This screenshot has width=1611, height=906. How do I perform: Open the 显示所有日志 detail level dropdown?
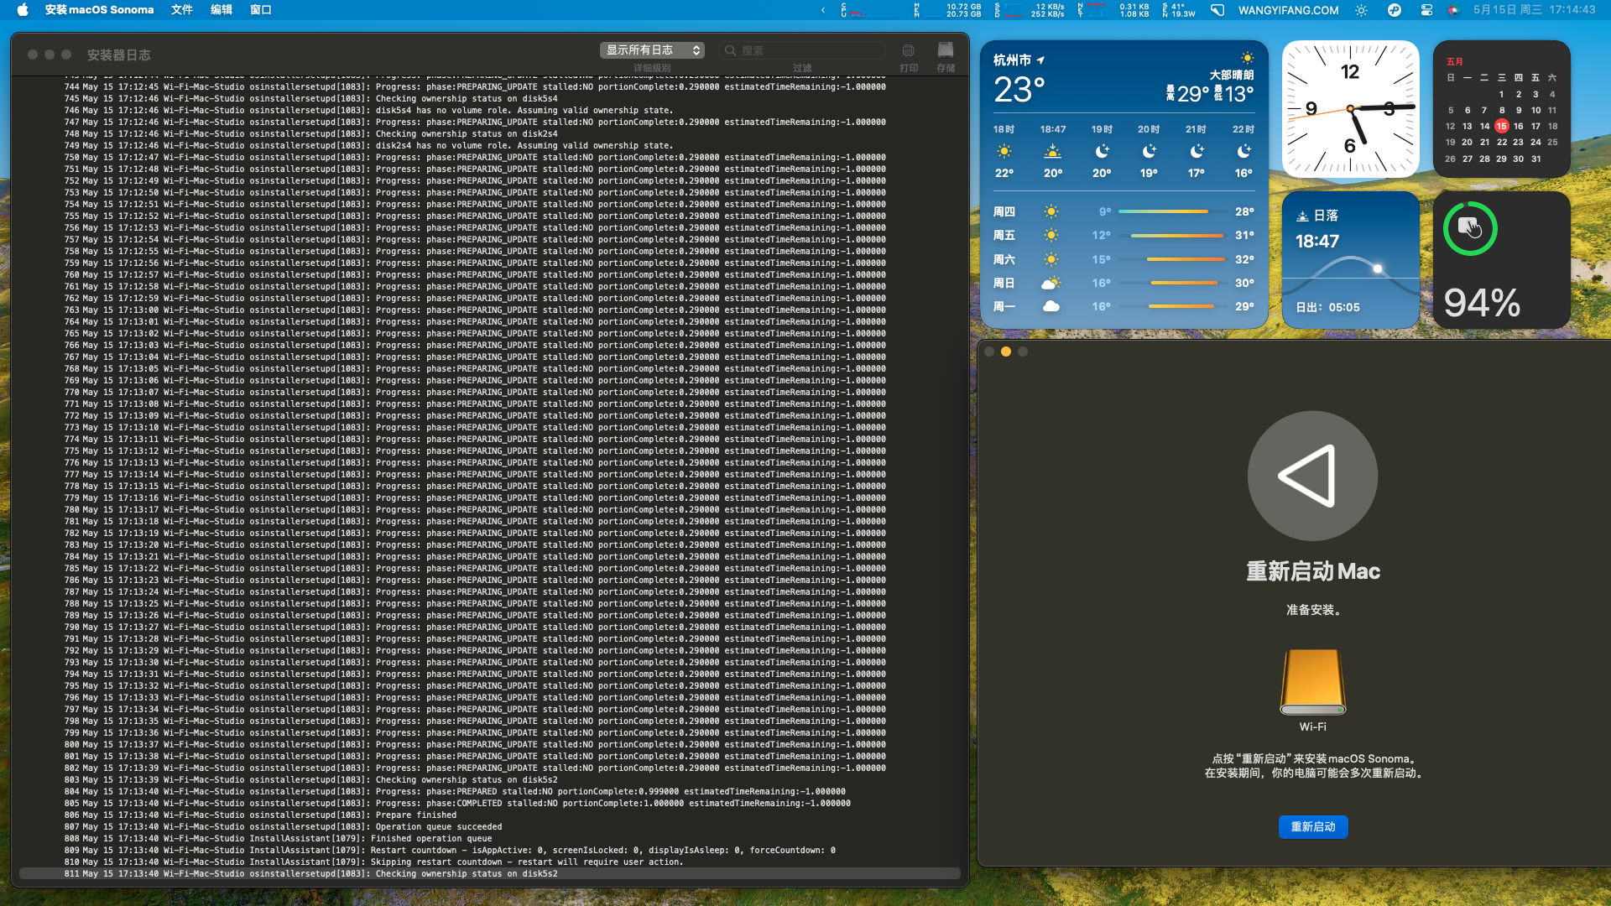[x=652, y=50]
